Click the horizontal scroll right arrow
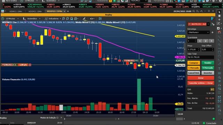 (x=184, y=119)
